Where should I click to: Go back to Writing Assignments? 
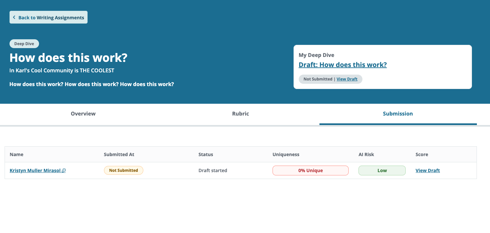coord(49,17)
